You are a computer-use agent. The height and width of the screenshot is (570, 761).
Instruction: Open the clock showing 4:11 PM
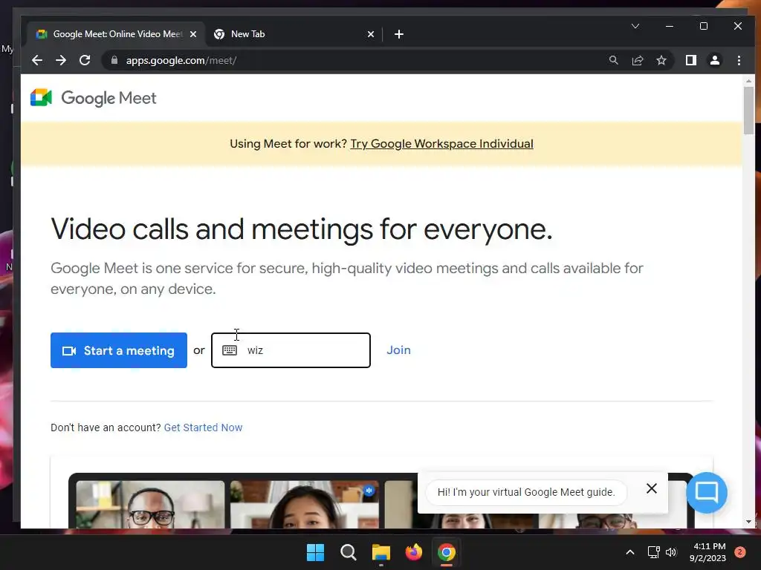(708, 552)
